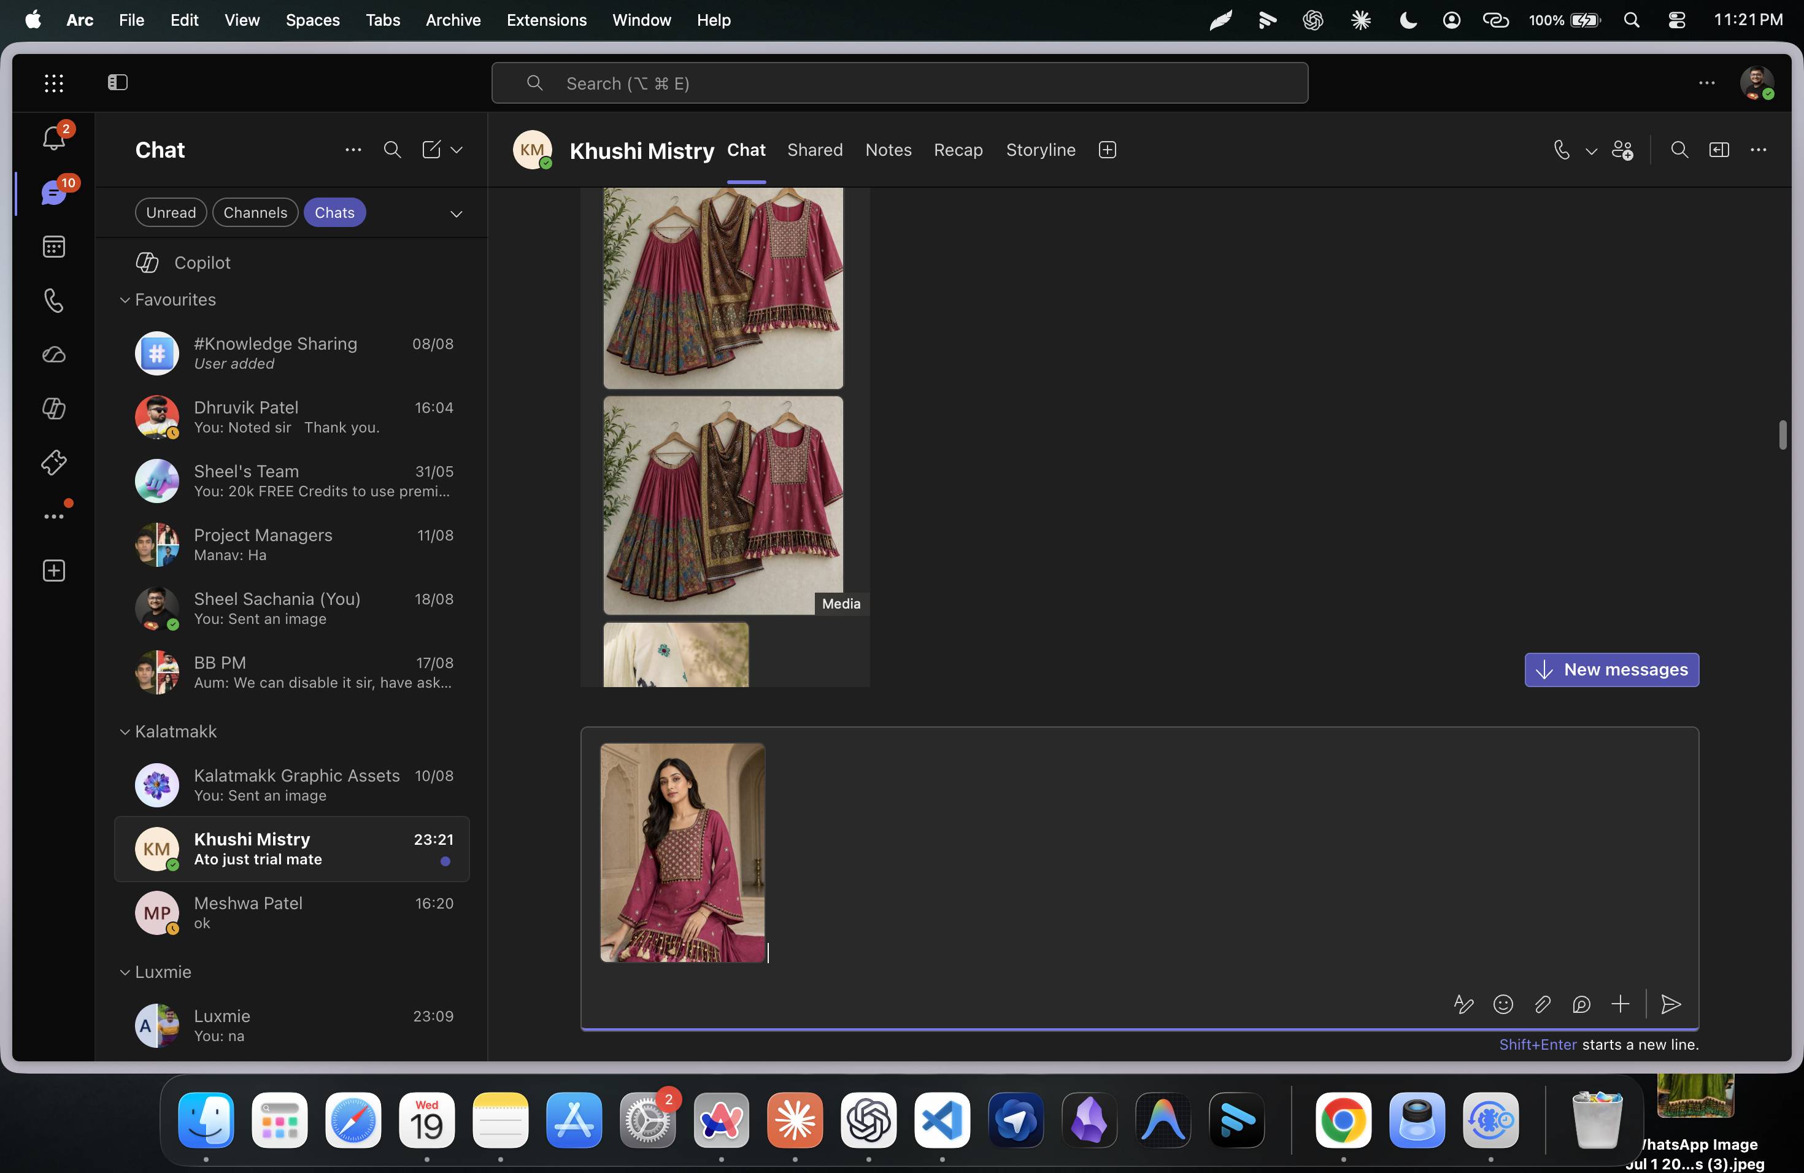
Task: Click the emoji picker in compose box
Action: 1503,1004
